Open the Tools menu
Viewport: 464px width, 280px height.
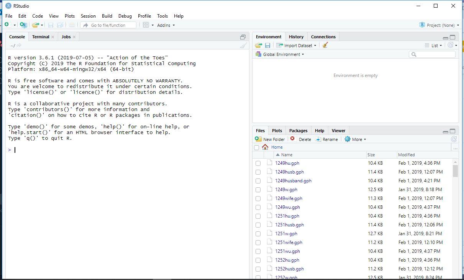tap(162, 16)
